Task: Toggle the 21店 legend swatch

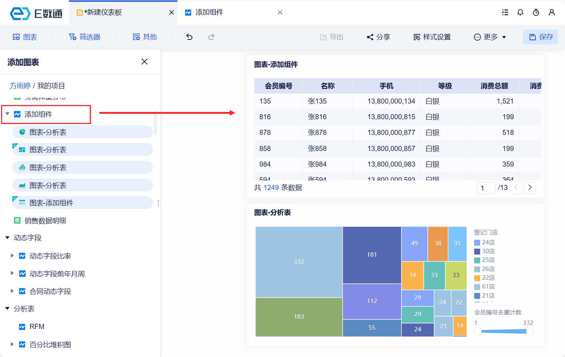Action: pos(477,296)
